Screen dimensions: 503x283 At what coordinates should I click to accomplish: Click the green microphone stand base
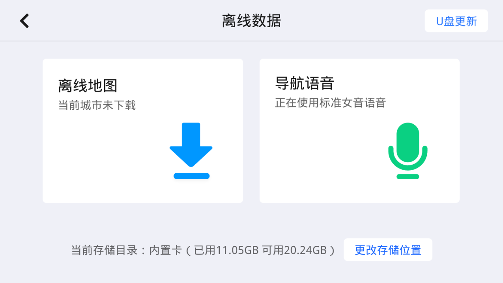(x=408, y=176)
